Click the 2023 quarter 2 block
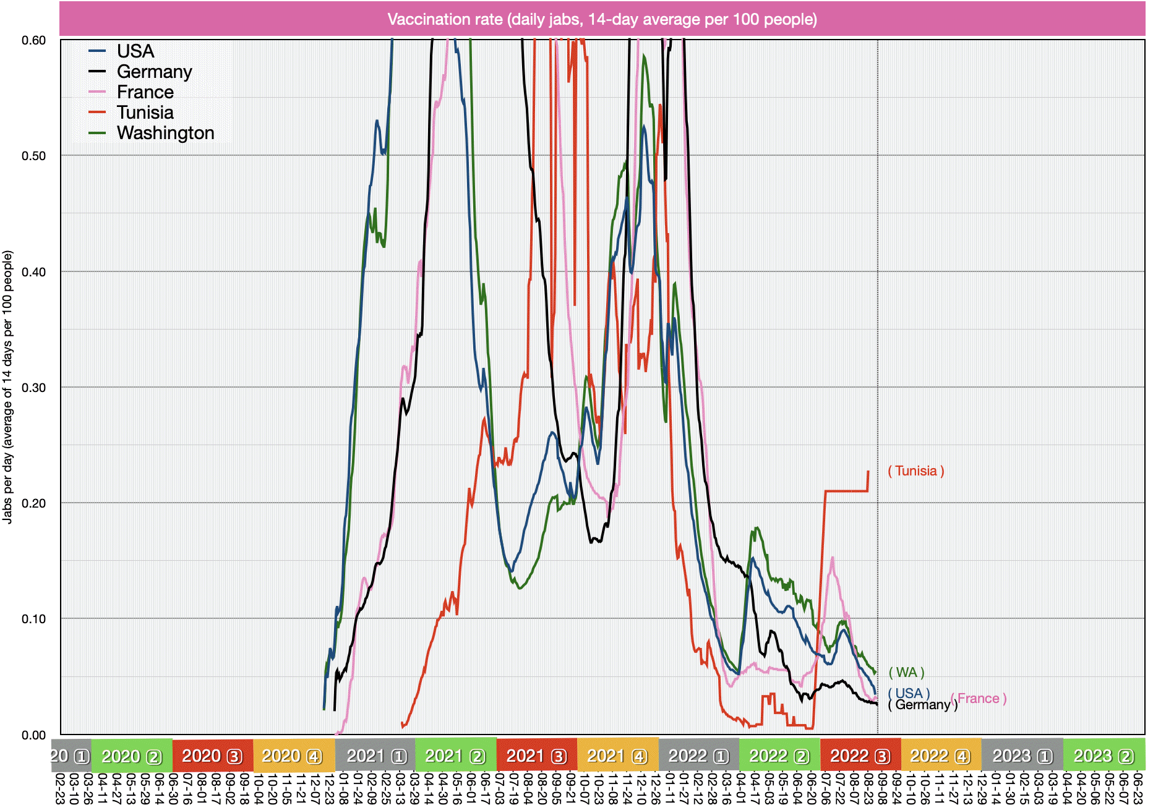 point(1104,756)
